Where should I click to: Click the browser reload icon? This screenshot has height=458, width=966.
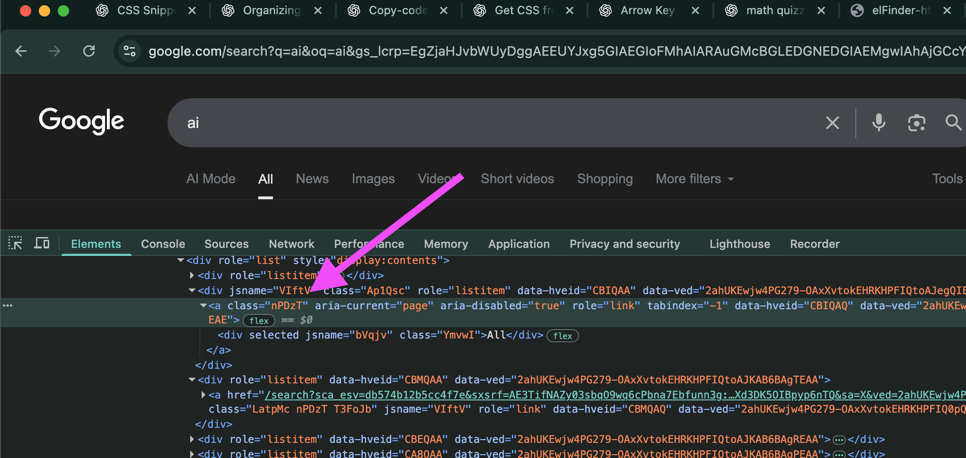tap(89, 51)
